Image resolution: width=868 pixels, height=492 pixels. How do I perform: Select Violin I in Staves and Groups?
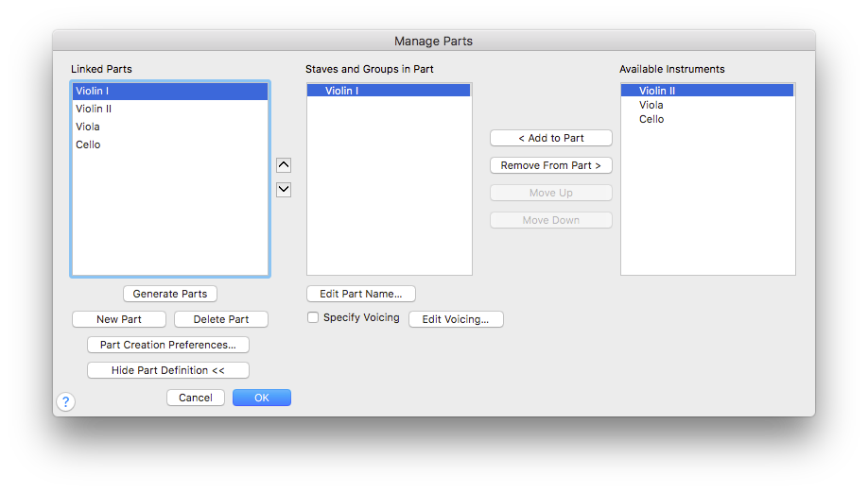pyautogui.click(x=389, y=91)
